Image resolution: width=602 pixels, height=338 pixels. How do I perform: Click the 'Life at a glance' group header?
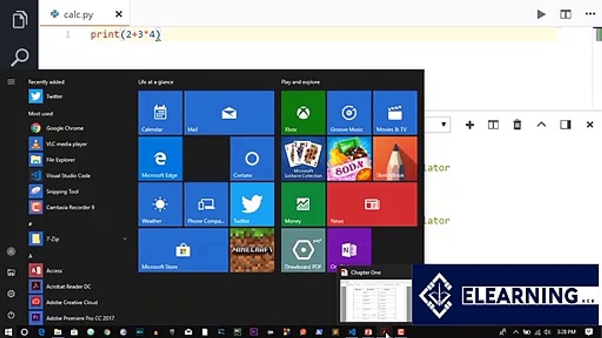pos(156,82)
